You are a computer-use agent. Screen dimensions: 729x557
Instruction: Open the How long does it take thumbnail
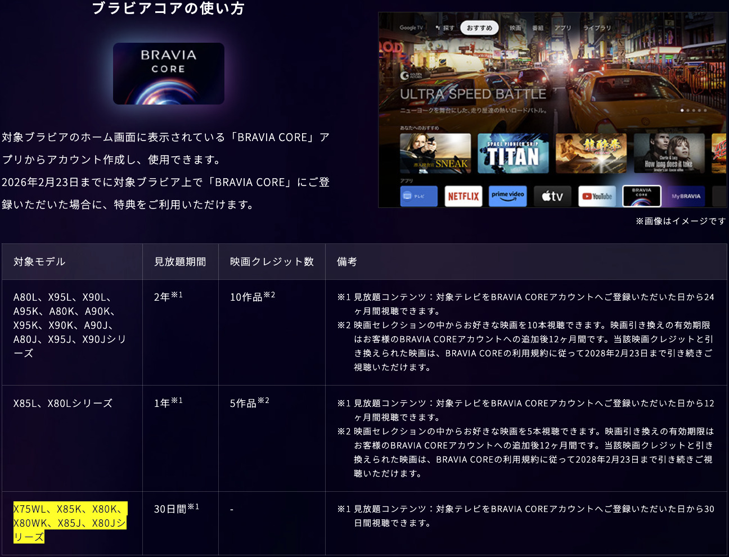pos(669,153)
